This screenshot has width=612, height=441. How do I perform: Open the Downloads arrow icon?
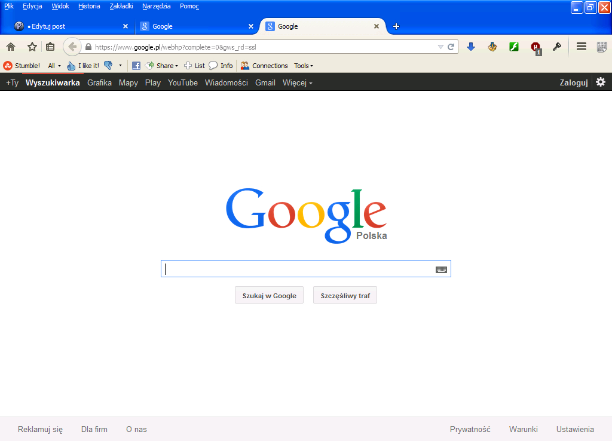point(471,47)
